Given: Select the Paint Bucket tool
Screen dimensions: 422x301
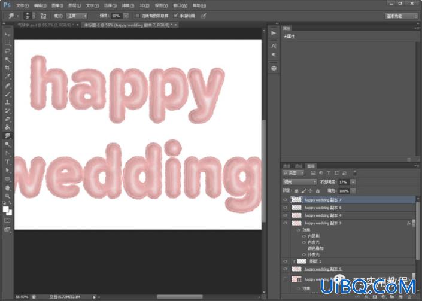Looking at the screenshot, I should pos(7,127).
